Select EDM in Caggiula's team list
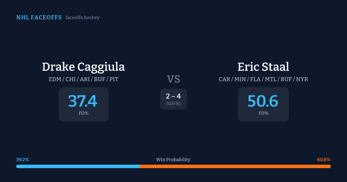This screenshot has width=347, height=182. pyautogui.click(x=55, y=79)
